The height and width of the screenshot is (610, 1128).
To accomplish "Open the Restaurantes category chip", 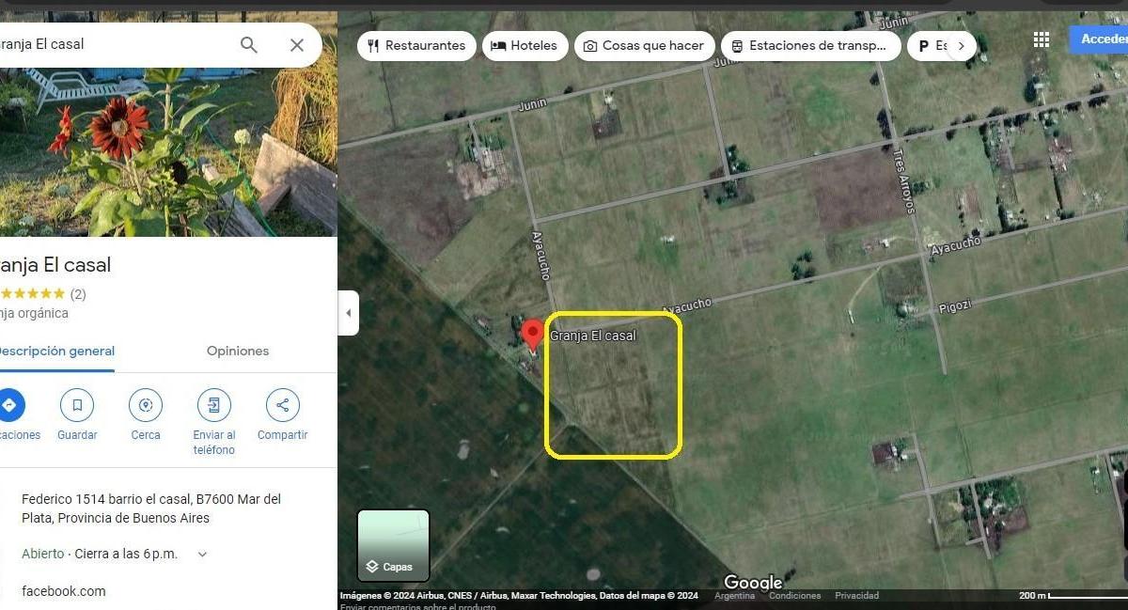I will (416, 45).
